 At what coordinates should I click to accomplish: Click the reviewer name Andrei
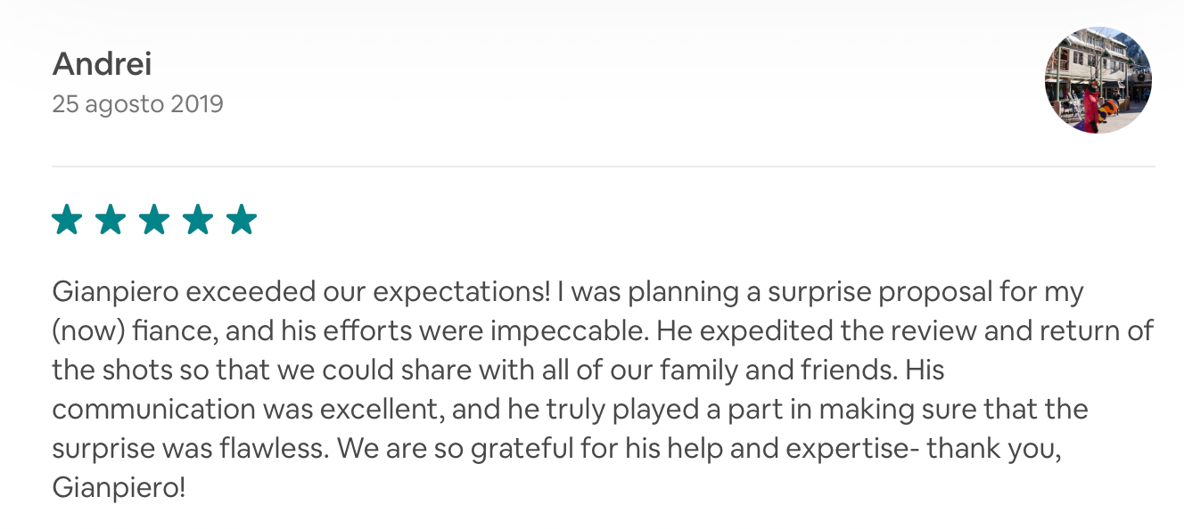tap(103, 64)
